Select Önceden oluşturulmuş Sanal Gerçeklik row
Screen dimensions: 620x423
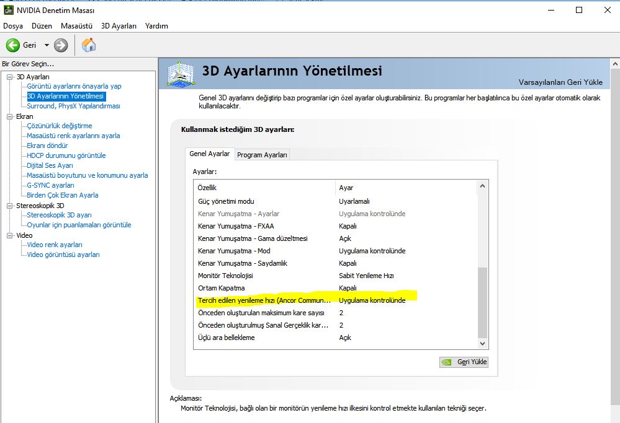click(x=335, y=325)
